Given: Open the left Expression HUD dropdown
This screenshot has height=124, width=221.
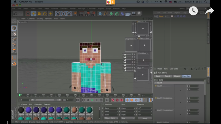Looking at the screenshot, I should pyautogui.click(x=137, y=39).
